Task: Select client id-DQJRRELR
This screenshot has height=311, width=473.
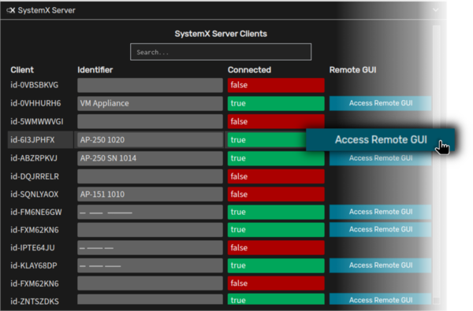Action: pyautogui.click(x=35, y=176)
